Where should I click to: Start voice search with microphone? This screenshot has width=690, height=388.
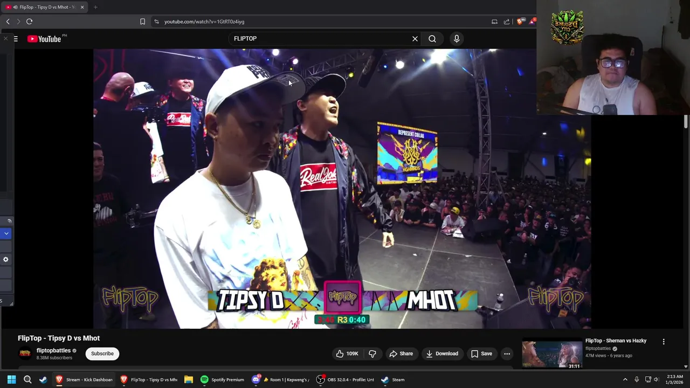[x=457, y=39]
